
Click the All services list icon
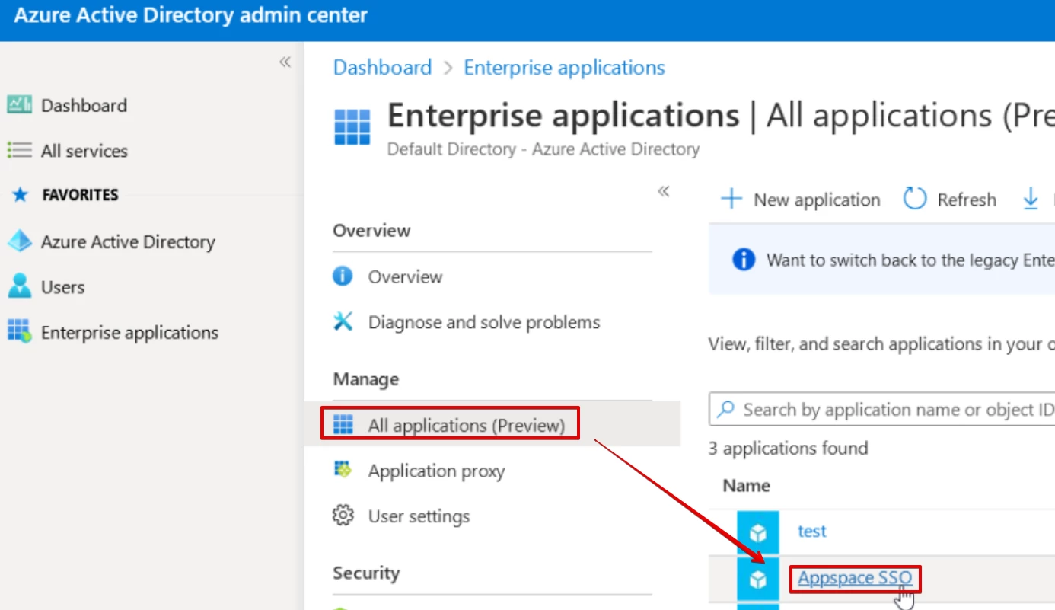pyautogui.click(x=19, y=150)
